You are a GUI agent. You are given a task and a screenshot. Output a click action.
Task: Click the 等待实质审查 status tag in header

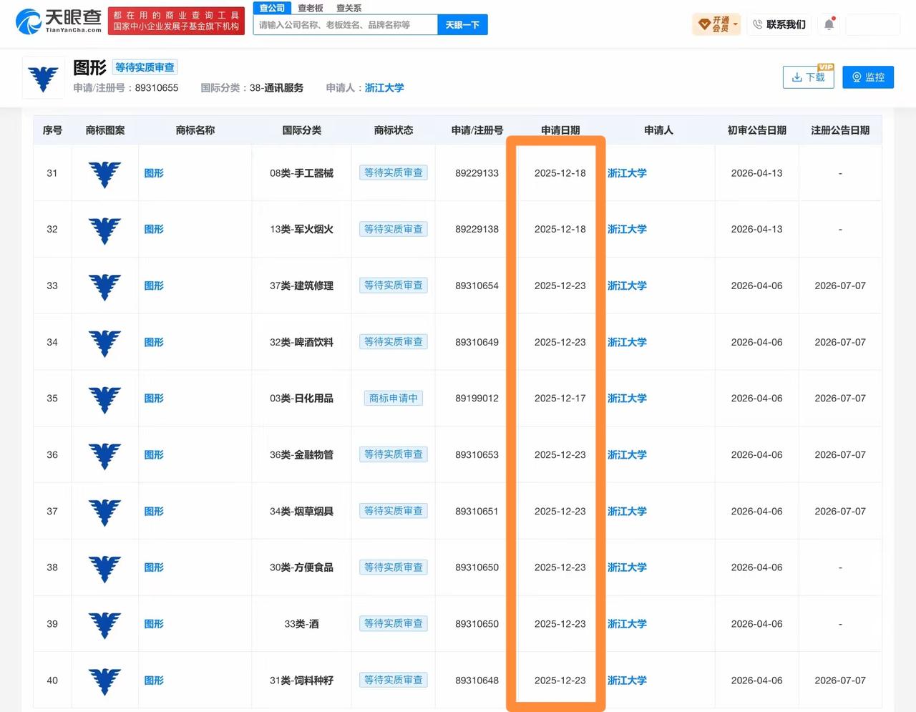(x=145, y=67)
